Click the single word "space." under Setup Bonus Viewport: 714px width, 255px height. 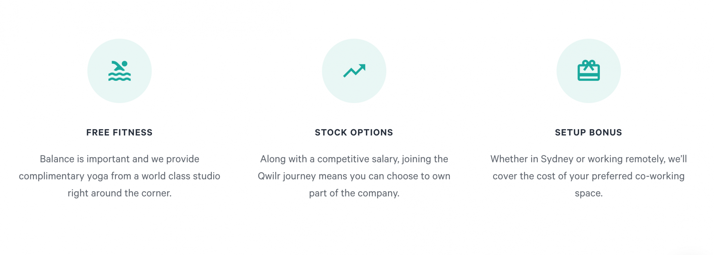(x=588, y=193)
